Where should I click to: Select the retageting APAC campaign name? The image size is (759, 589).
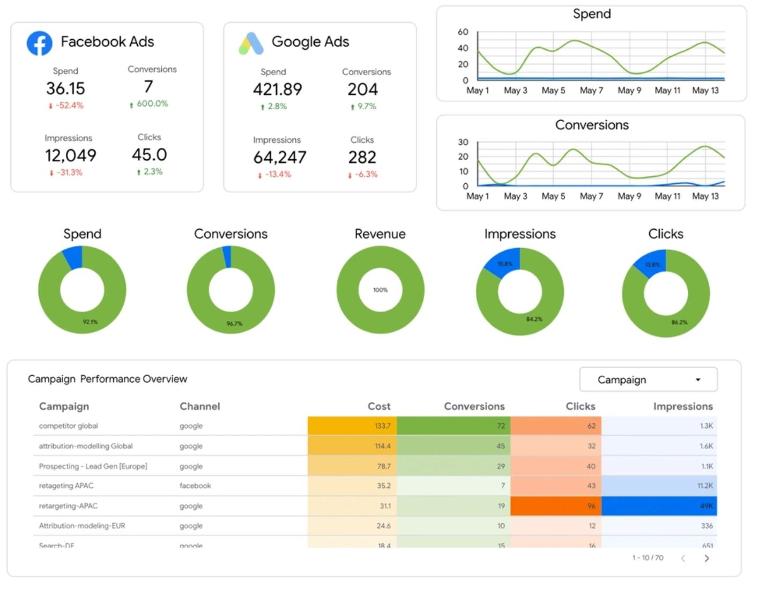66,486
